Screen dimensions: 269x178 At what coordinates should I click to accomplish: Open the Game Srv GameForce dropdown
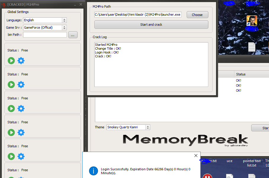(x=45, y=27)
